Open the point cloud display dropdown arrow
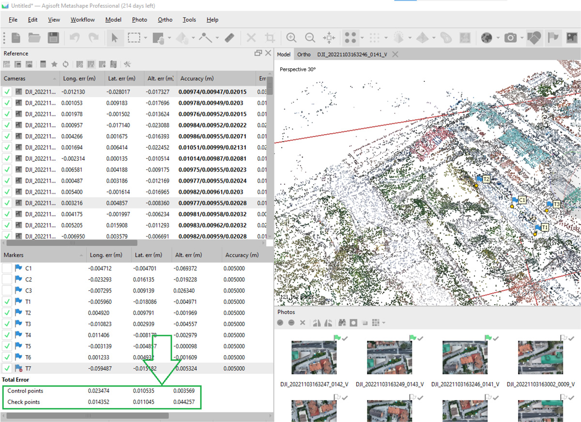This screenshot has width=581, height=422. pyautogui.click(x=362, y=38)
